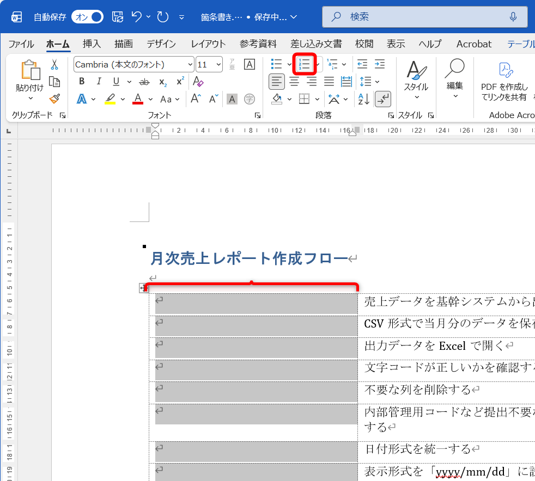
Task: Switch to the 挿入 ribbon tab
Action: (x=92, y=44)
